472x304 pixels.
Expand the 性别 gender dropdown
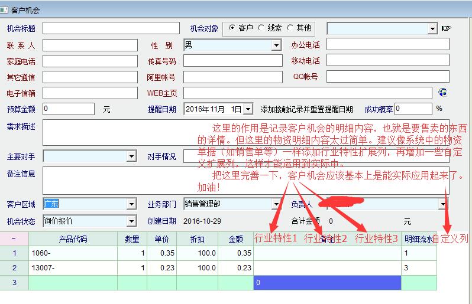point(276,45)
